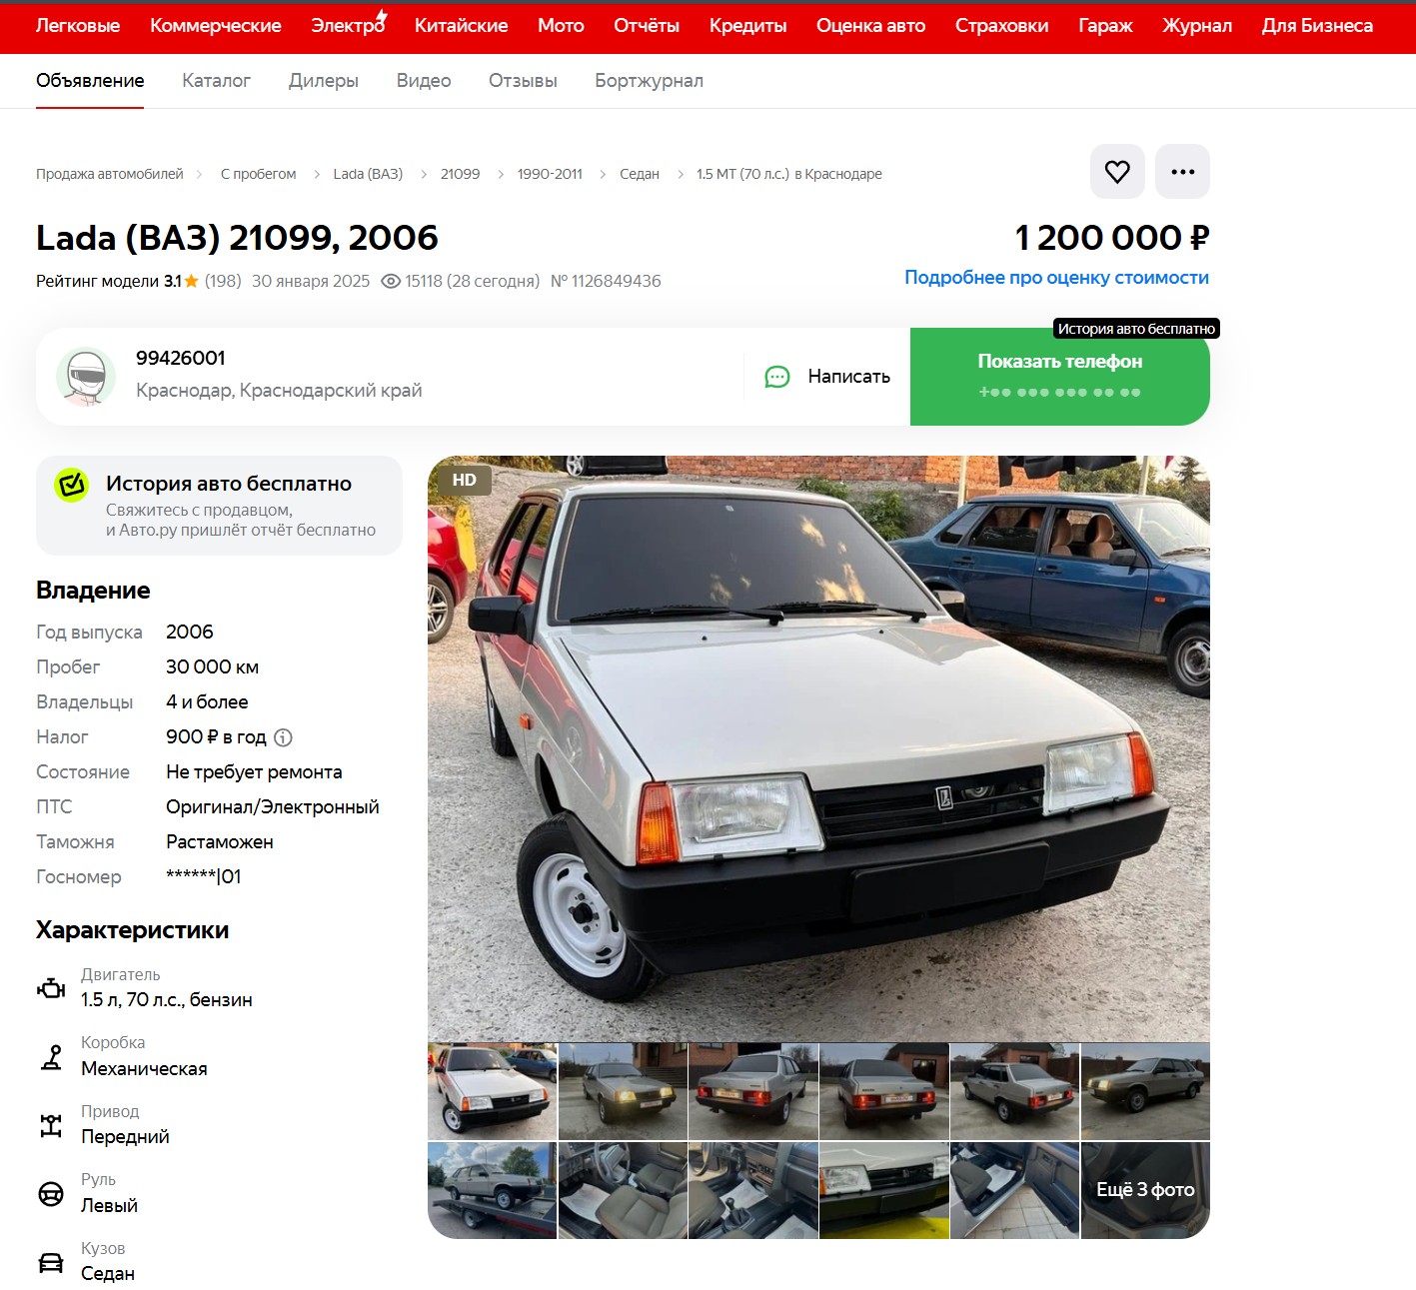Viewport: 1416px width, 1290px height.
Task: Click the rating star icon
Action: pyautogui.click(x=192, y=281)
